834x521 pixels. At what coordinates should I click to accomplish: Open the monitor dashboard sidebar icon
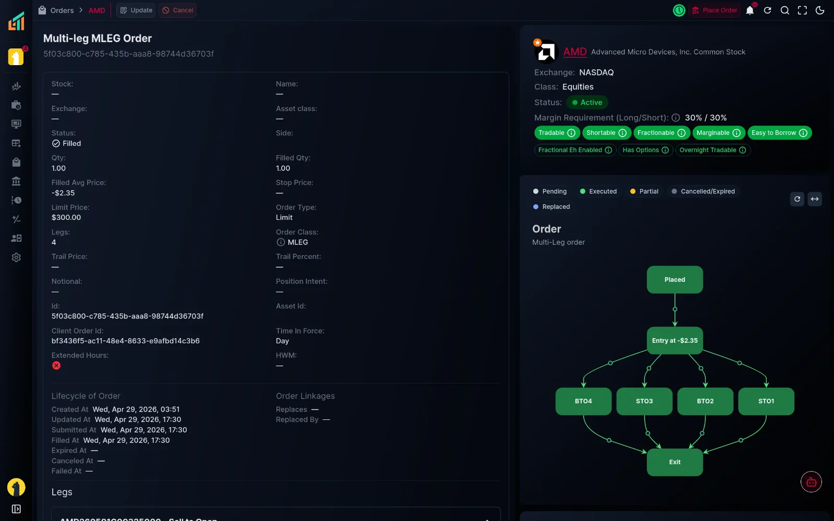(x=16, y=124)
